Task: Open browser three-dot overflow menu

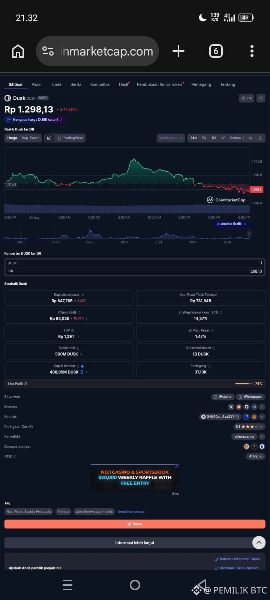Action: click(252, 51)
